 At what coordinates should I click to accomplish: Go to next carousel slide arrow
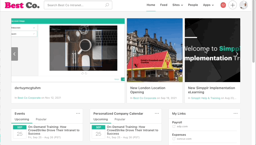237,54
